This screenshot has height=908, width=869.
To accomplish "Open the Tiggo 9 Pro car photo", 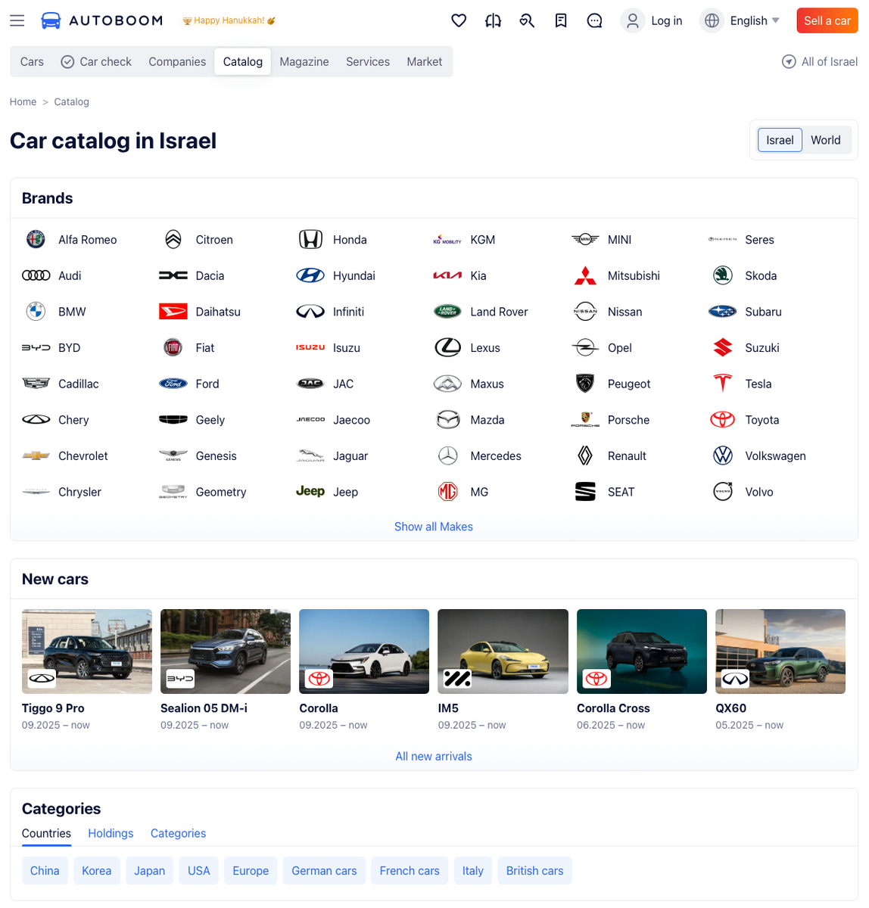I will tap(87, 651).
